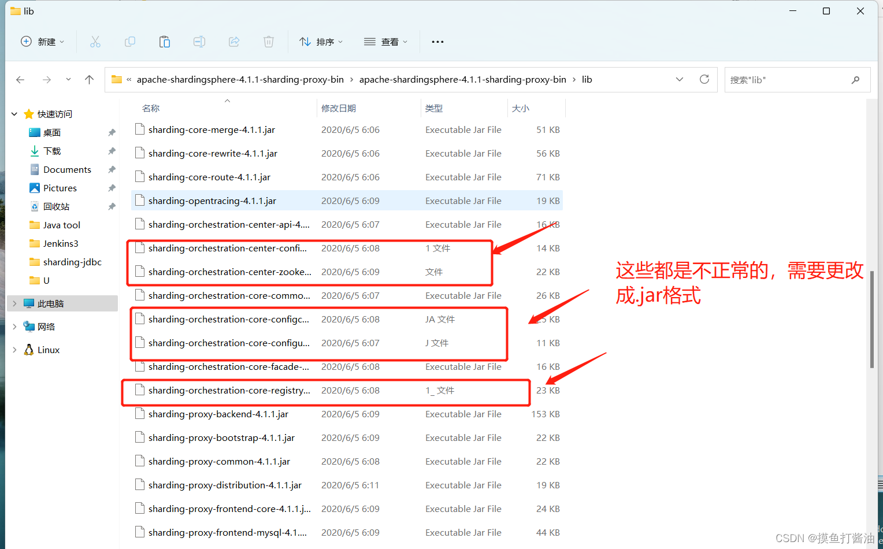Sort by 类型 column header
This screenshot has height=549, width=883.
(434, 108)
